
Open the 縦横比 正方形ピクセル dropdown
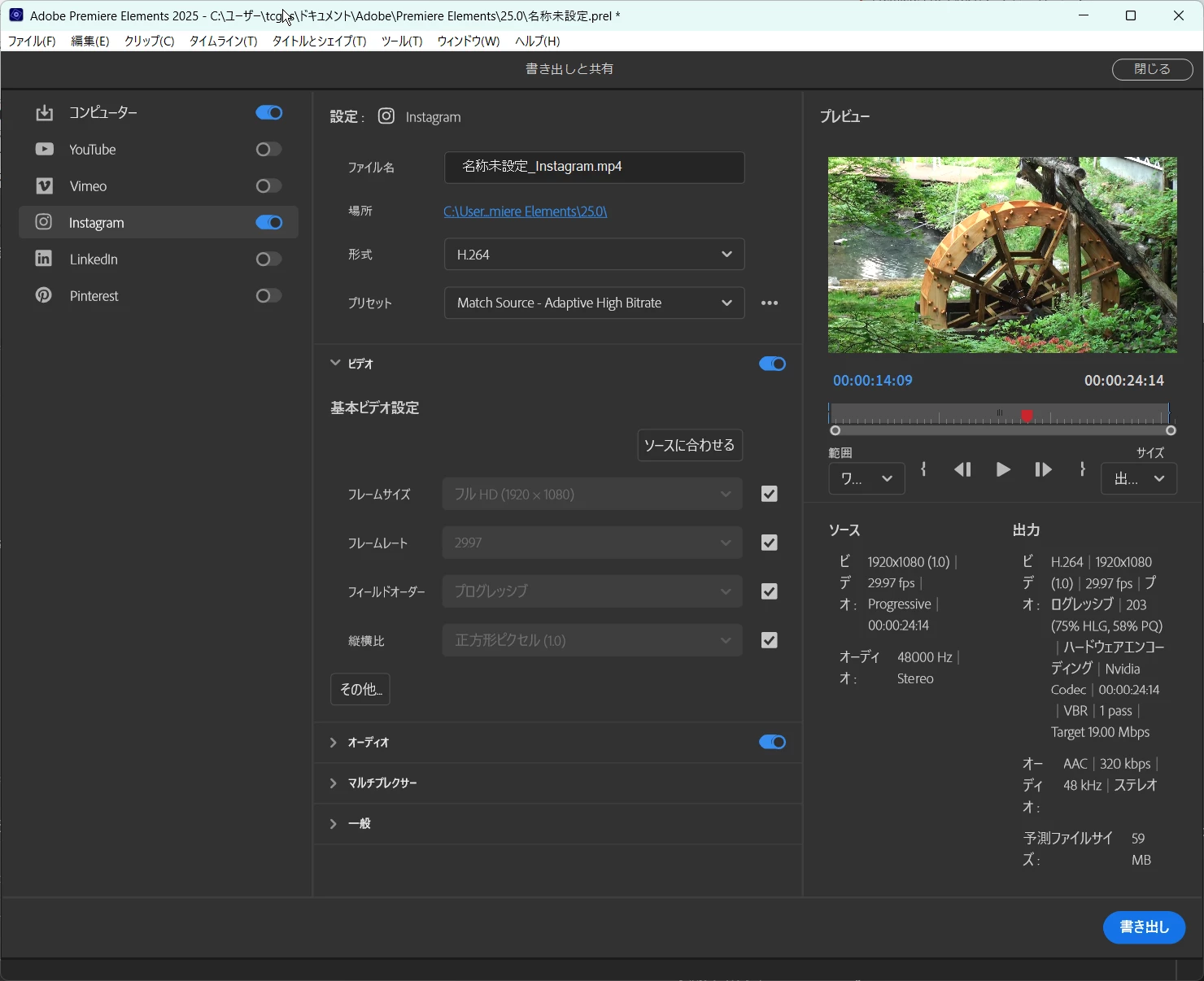coord(592,640)
